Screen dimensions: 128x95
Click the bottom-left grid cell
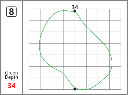coord(35,84)
